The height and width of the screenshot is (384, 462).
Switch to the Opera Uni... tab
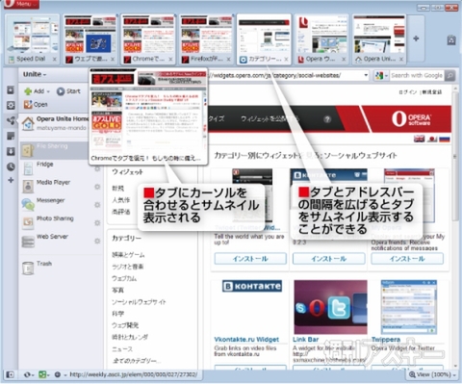coord(378,38)
